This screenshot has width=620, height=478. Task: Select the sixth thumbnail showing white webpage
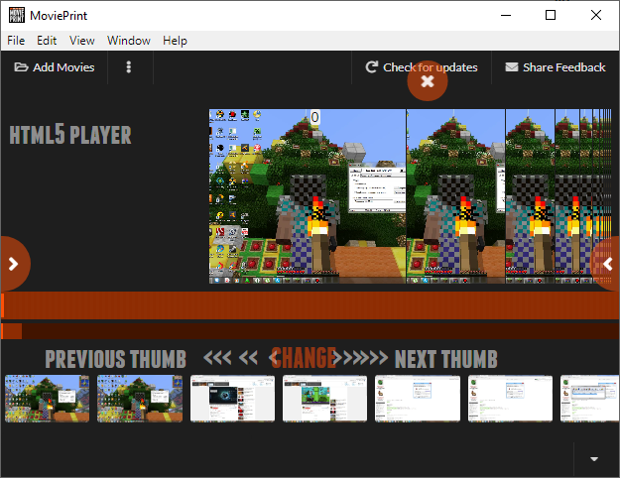[x=510, y=399]
